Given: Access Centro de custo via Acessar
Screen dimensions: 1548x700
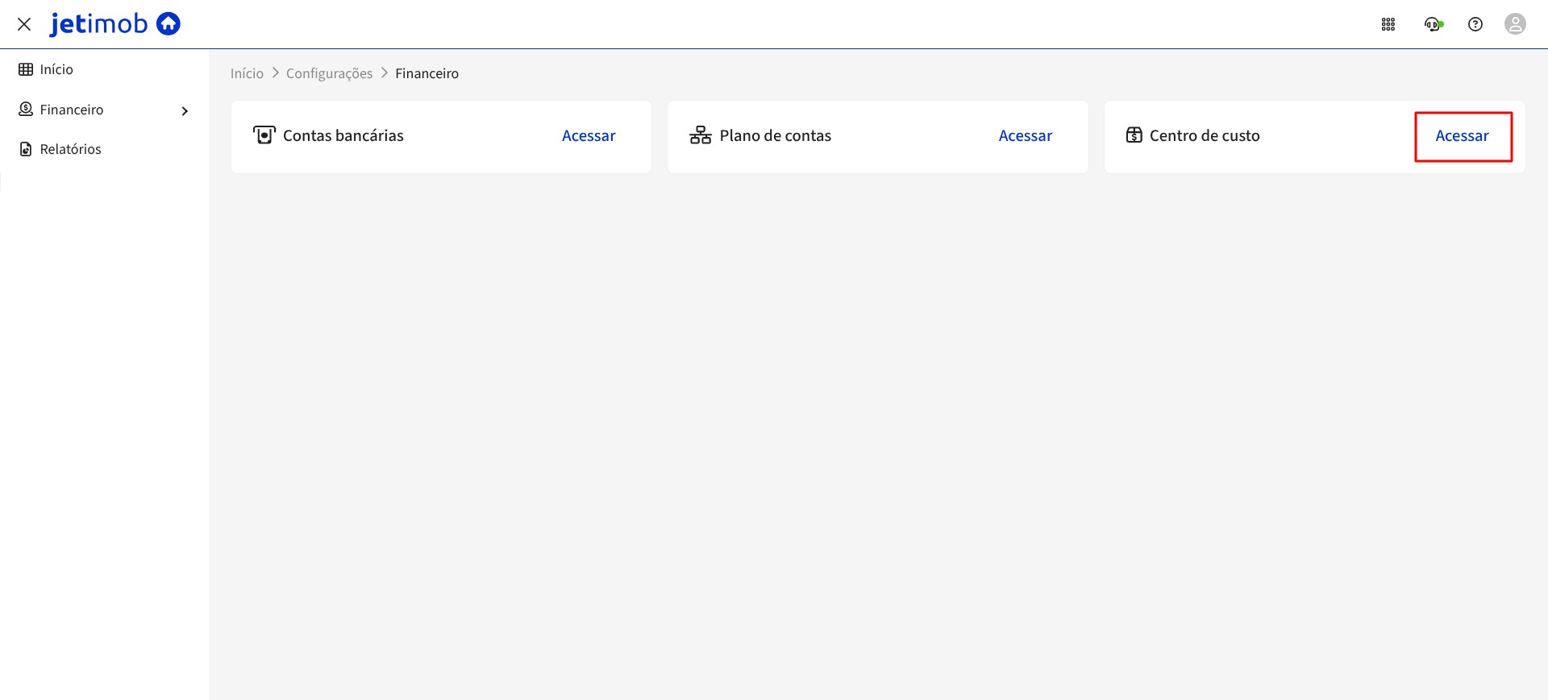Looking at the screenshot, I should [x=1462, y=136].
